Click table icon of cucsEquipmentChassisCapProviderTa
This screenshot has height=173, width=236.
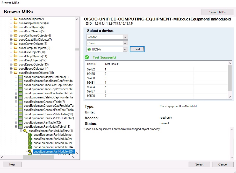pos(20,106)
